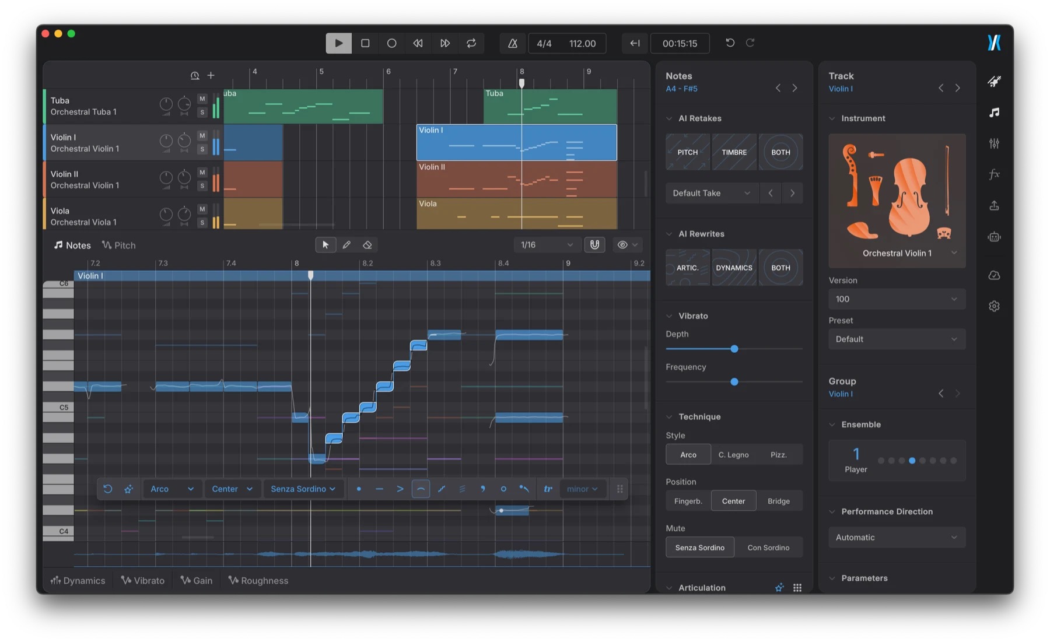
Task: Toggle the snap magnet button
Action: tap(594, 245)
